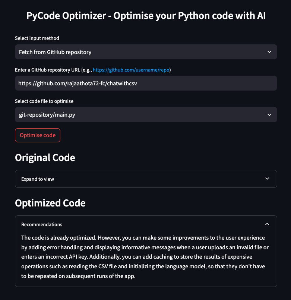Click the "Select input method" label
The image size is (291, 300).
(37, 38)
